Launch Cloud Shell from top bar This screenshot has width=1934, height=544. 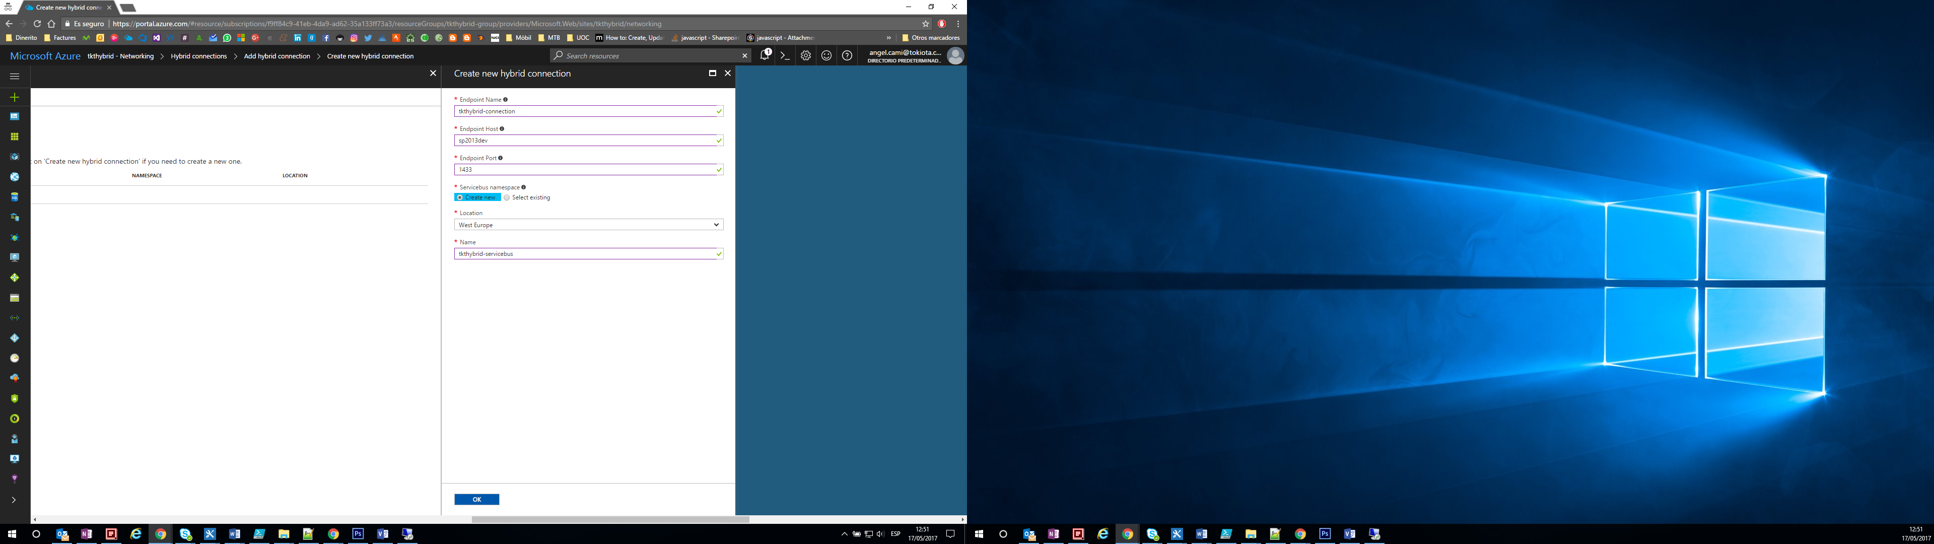(x=785, y=55)
